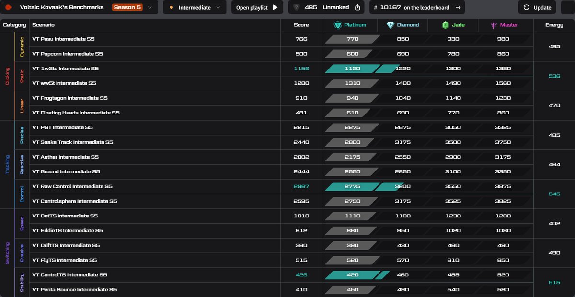575x297 pixels.
Task: Click the Platinum rank icon in header
Action: tap(338, 25)
